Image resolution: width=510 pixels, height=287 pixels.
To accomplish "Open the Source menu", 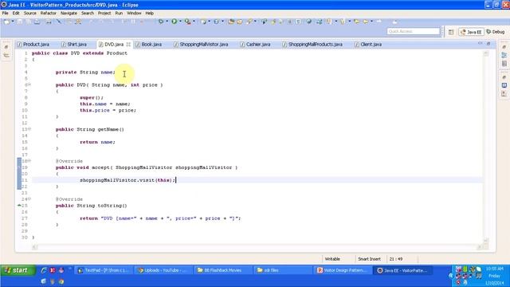I will click(x=30, y=13).
